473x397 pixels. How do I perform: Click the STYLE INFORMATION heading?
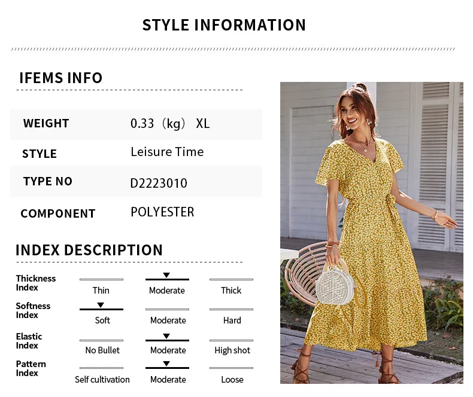(x=224, y=25)
